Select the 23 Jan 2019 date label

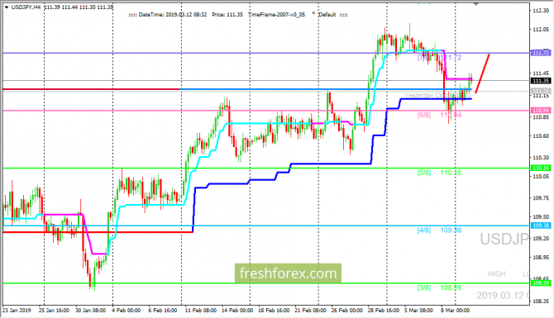(x=17, y=311)
